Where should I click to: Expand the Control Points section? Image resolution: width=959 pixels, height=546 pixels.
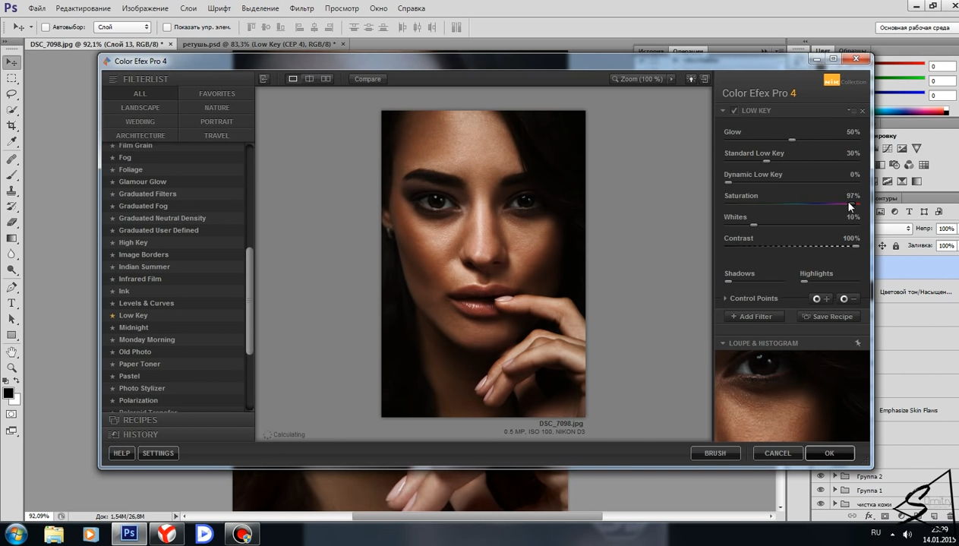725,298
